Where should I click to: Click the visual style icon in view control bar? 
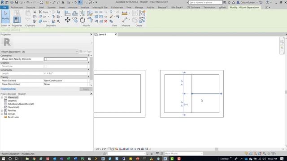click(x=113, y=149)
